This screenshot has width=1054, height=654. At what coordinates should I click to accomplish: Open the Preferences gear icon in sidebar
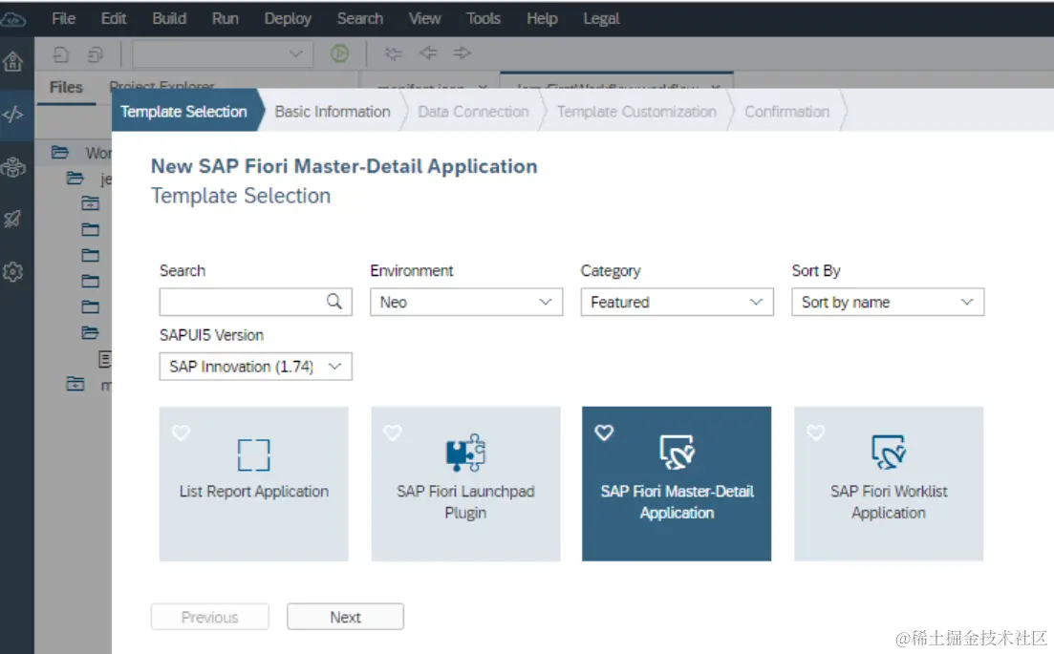[12, 272]
